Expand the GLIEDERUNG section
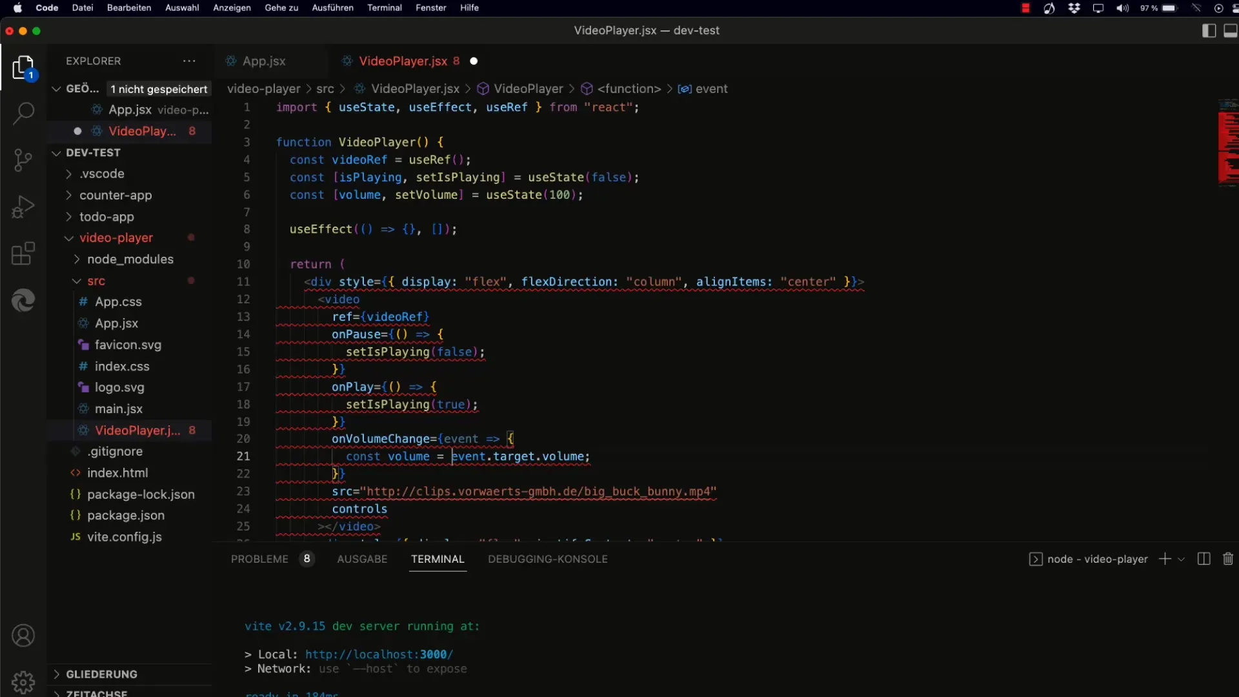The image size is (1239, 697). (x=101, y=674)
